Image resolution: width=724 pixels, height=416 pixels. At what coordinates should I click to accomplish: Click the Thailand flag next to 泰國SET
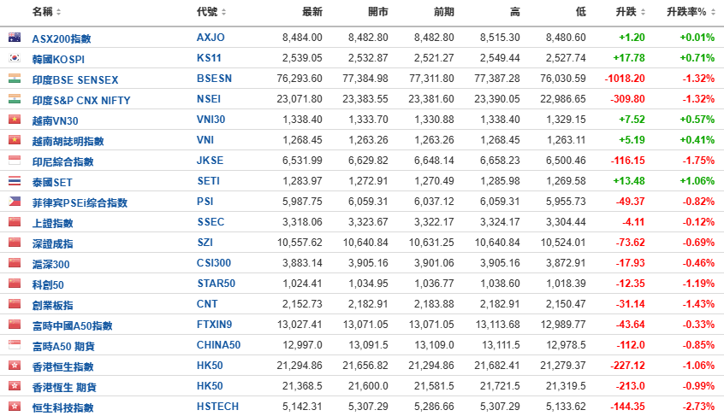point(15,181)
